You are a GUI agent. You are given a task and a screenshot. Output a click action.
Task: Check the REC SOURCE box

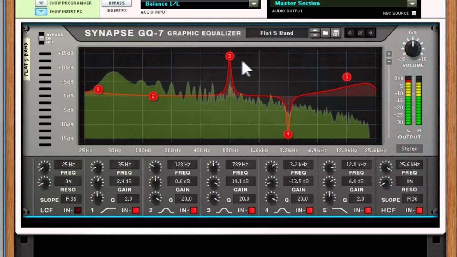tap(414, 13)
